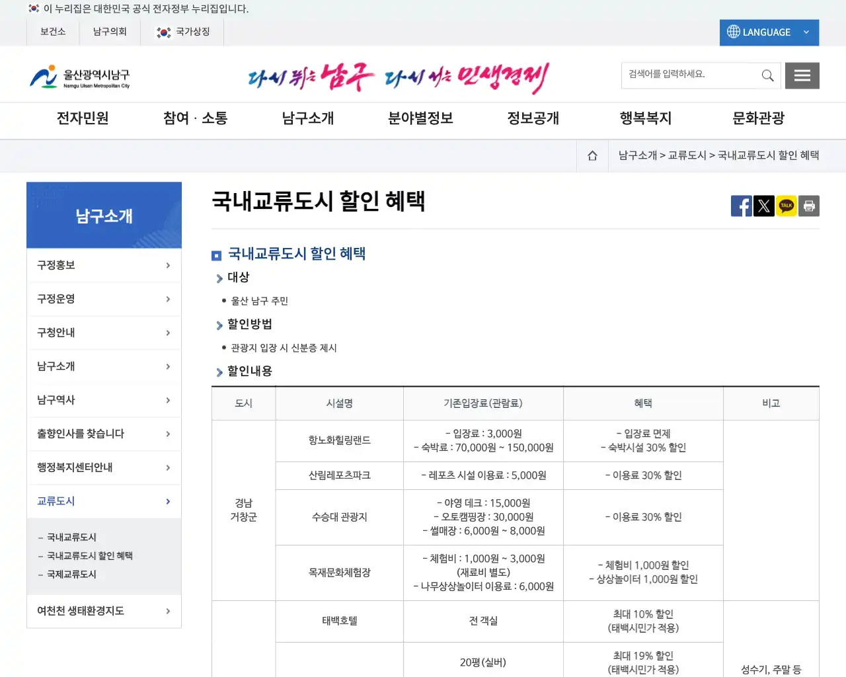The height and width of the screenshot is (677, 846).
Task: Go to home via breadcrumb house icon
Action: point(592,155)
